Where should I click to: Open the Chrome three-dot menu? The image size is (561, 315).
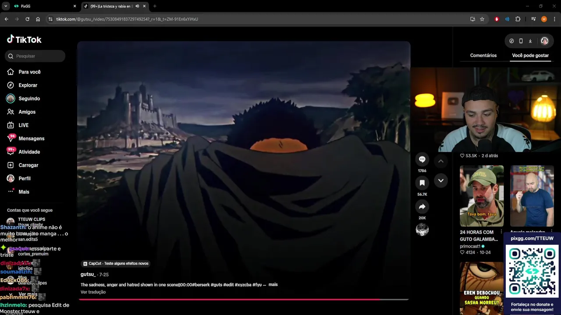pos(554,19)
